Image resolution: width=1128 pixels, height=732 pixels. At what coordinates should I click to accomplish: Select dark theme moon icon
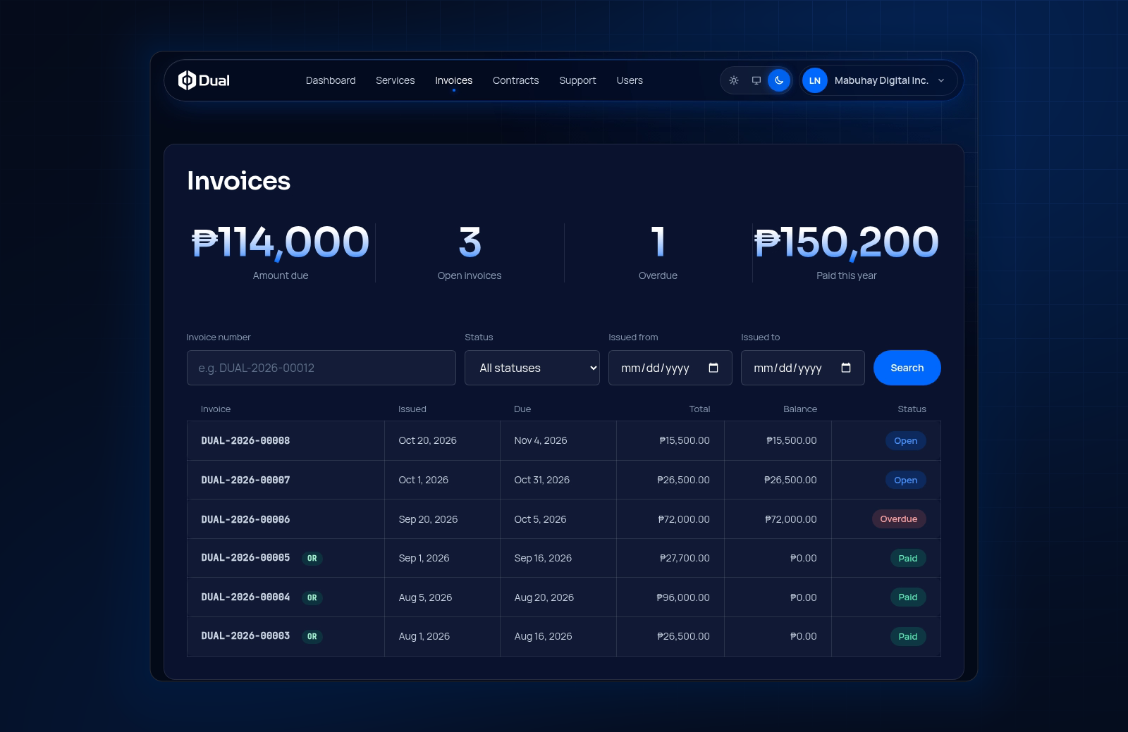pos(779,80)
